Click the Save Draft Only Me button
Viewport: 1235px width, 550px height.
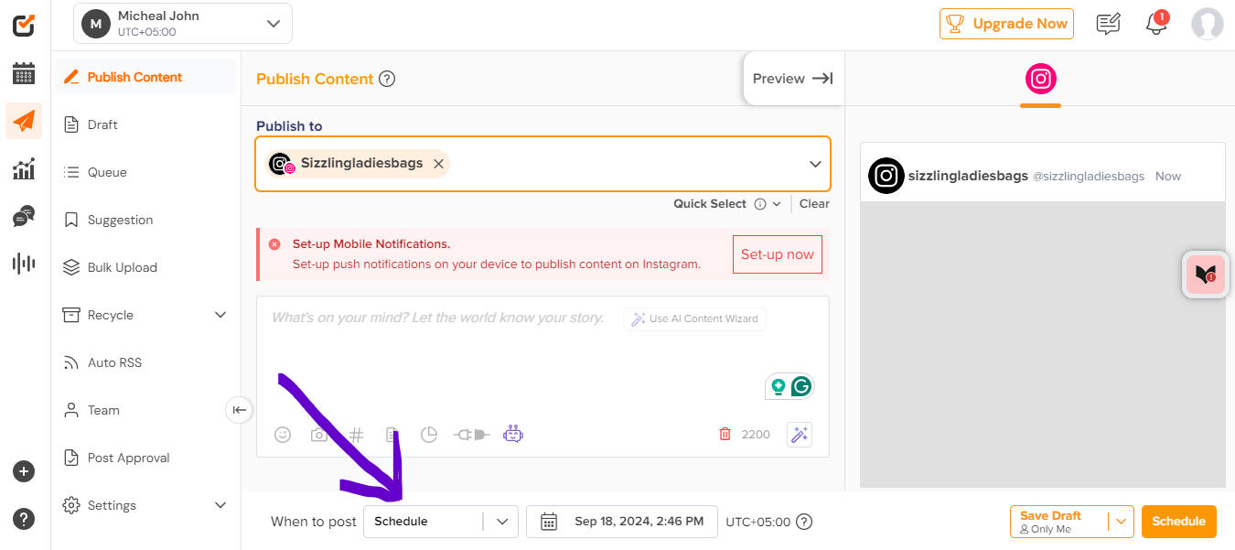[x=1059, y=522]
